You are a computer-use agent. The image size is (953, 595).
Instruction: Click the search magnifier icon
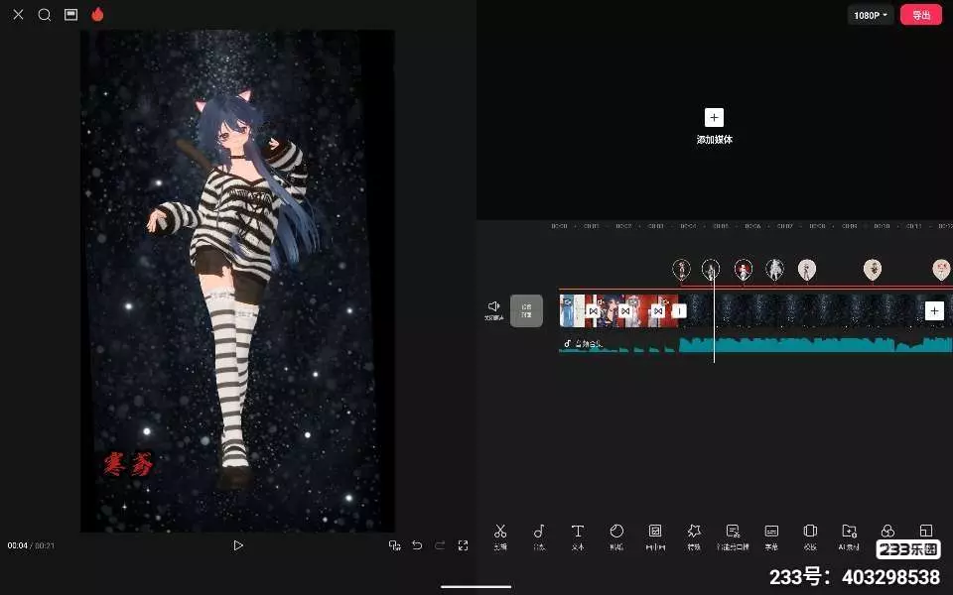[45, 15]
